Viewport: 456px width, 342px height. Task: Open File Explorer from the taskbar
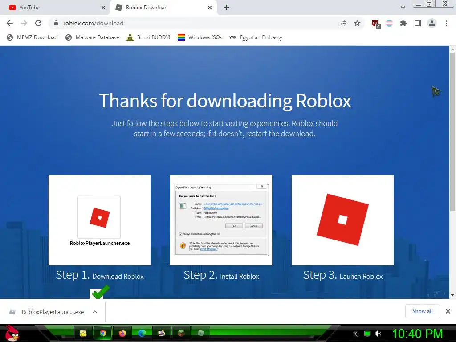coord(83,333)
